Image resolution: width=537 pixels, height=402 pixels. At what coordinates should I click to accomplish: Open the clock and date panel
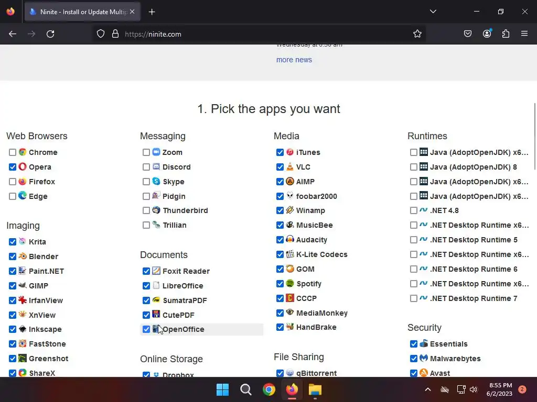499,389
